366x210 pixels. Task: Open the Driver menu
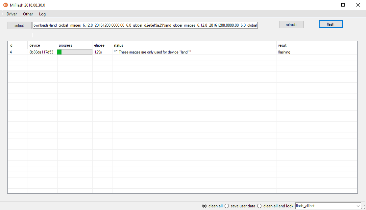pyautogui.click(x=12, y=14)
